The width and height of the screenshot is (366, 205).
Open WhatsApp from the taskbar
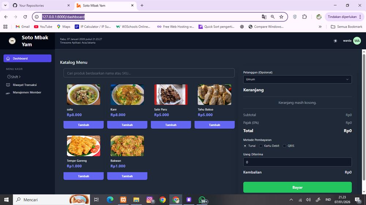point(202,200)
